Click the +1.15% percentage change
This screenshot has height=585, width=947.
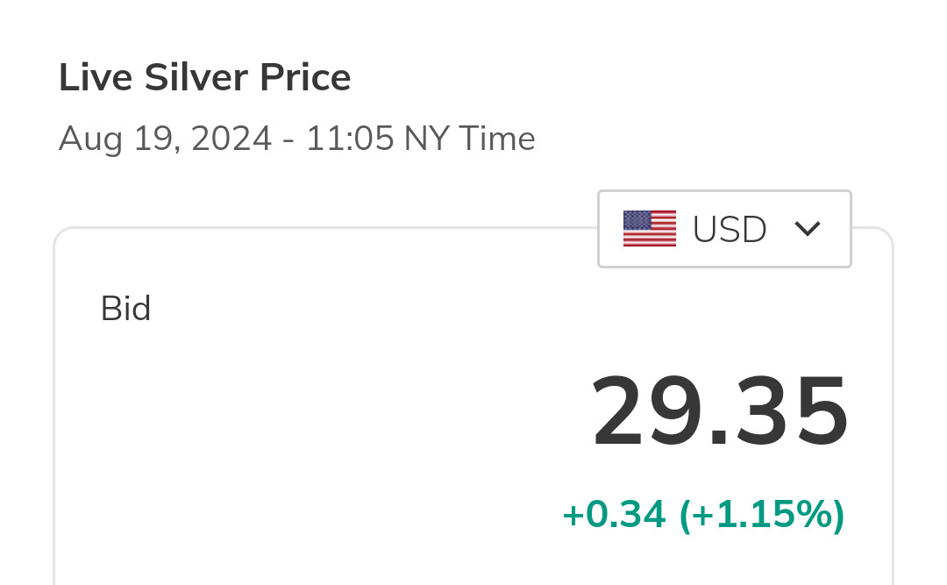(x=762, y=515)
